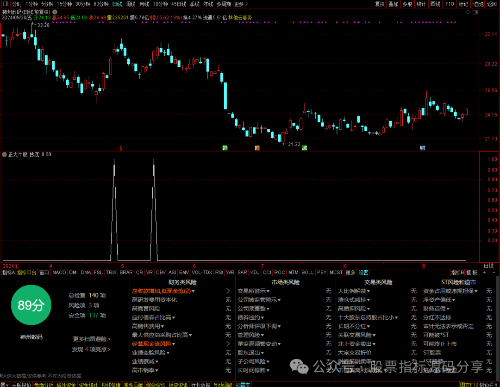Click the minus zoom-out button near 模板

click(494, 273)
